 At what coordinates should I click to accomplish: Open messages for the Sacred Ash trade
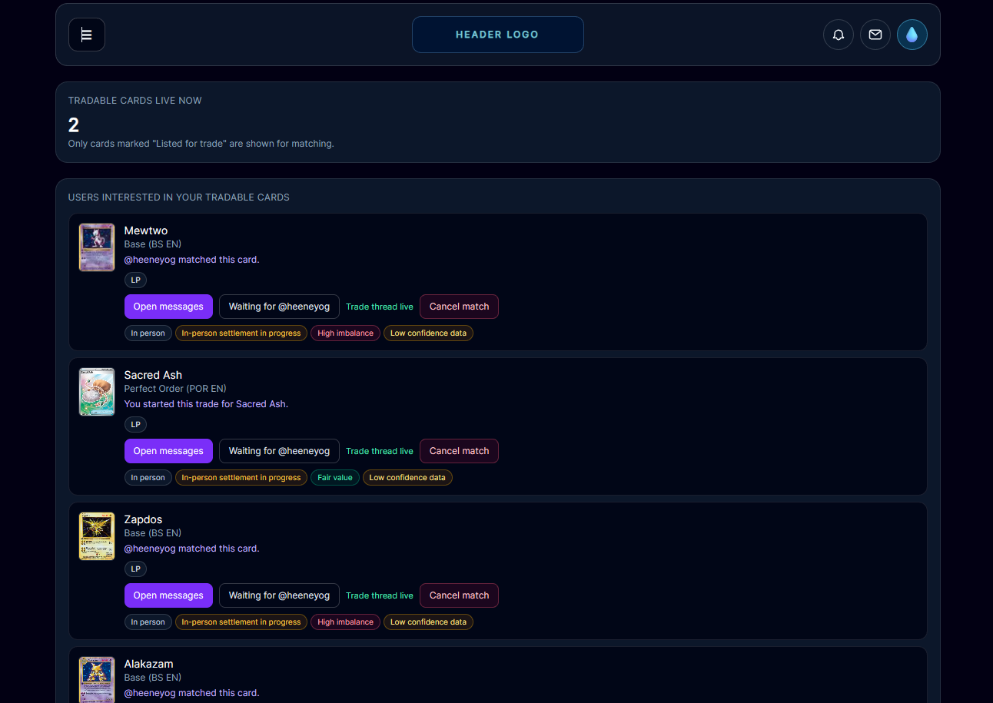[168, 451]
